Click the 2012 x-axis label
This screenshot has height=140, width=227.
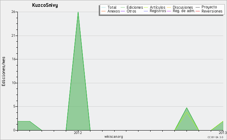tap(78, 133)
